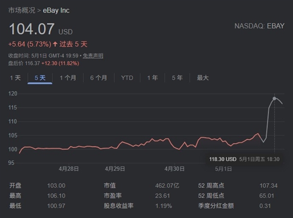
Task: Switch chart to 5 年 range
Action: pos(177,78)
